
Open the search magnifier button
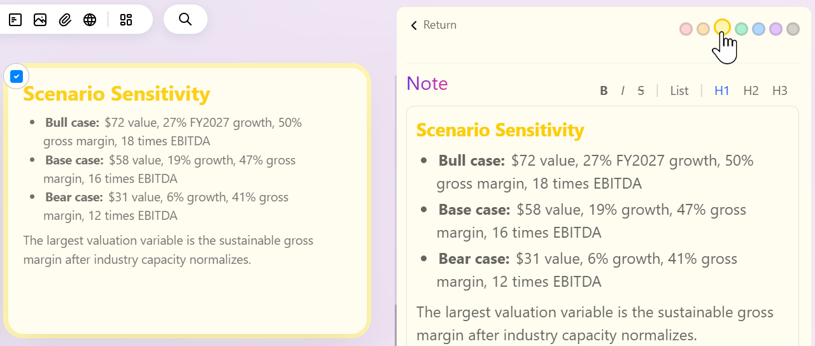(x=185, y=19)
